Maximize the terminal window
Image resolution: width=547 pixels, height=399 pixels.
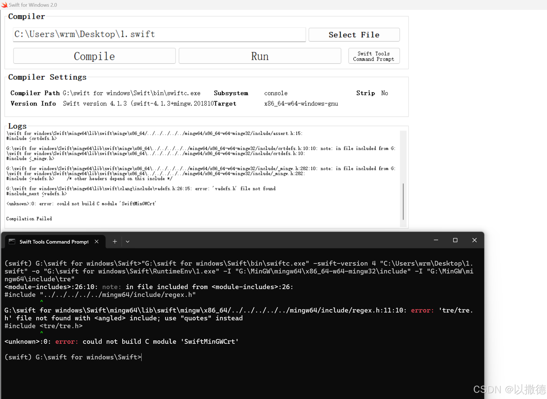pyautogui.click(x=455, y=240)
